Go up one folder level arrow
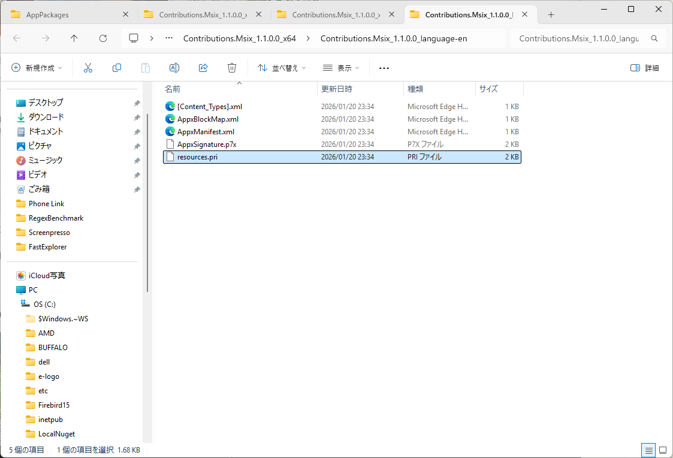The width and height of the screenshot is (673, 458). tap(74, 38)
